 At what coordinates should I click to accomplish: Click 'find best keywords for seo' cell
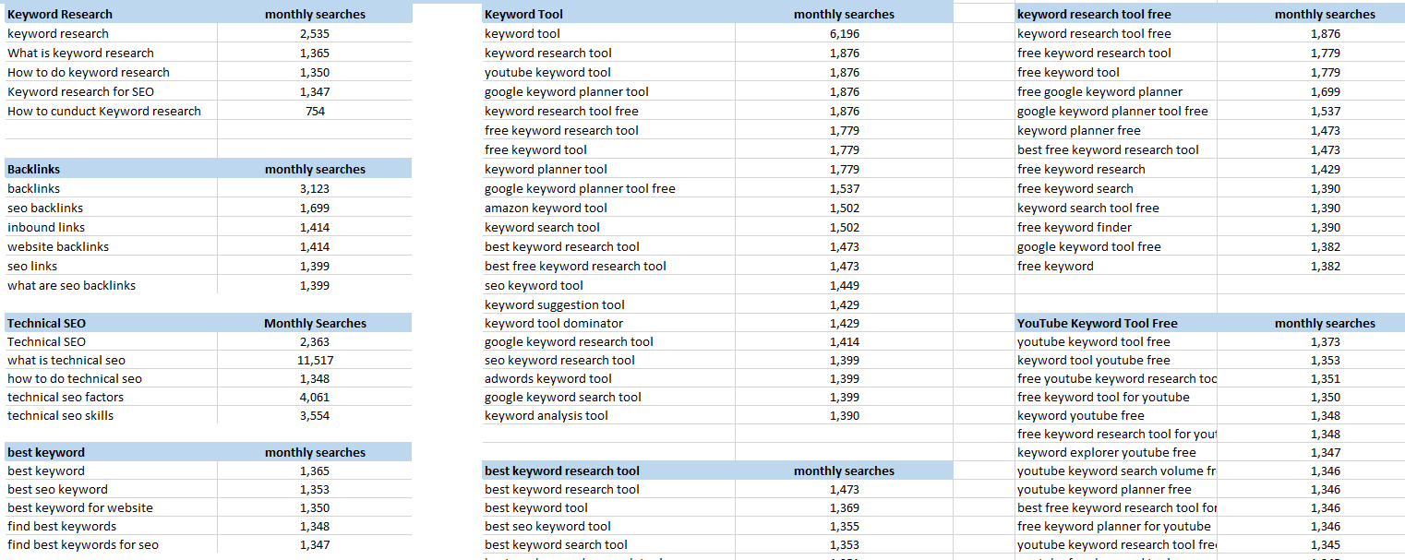pos(83,544)
